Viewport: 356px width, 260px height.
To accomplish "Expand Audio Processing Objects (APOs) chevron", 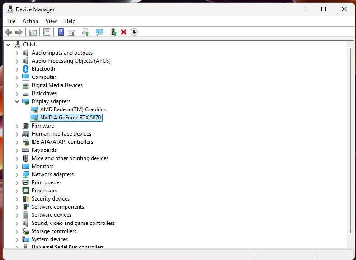I will pyautogui.click(x=17, y=61).
